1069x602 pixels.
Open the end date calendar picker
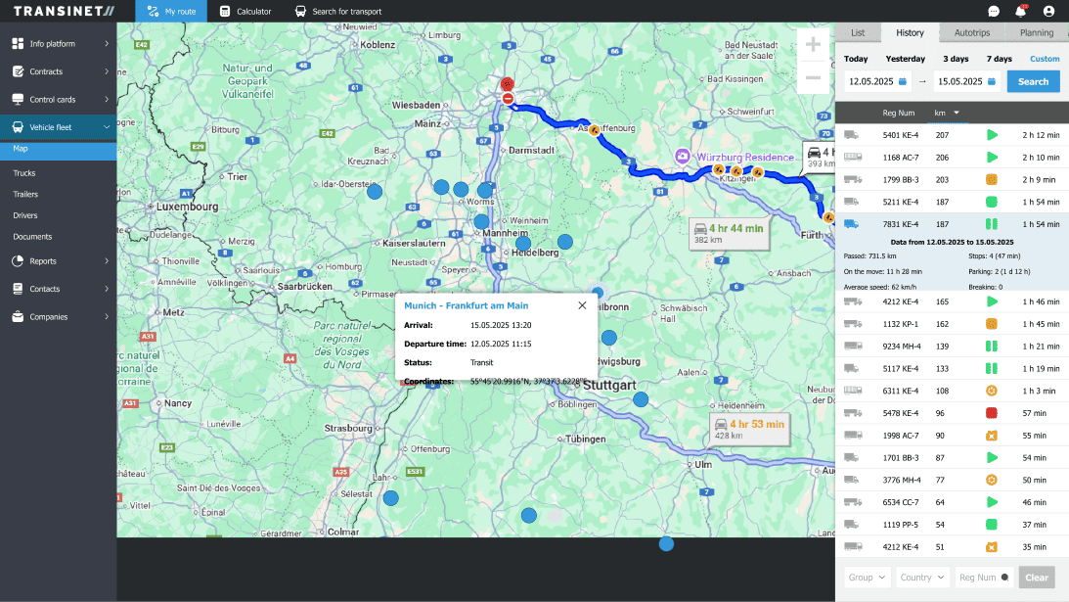[x=991, y=81]
